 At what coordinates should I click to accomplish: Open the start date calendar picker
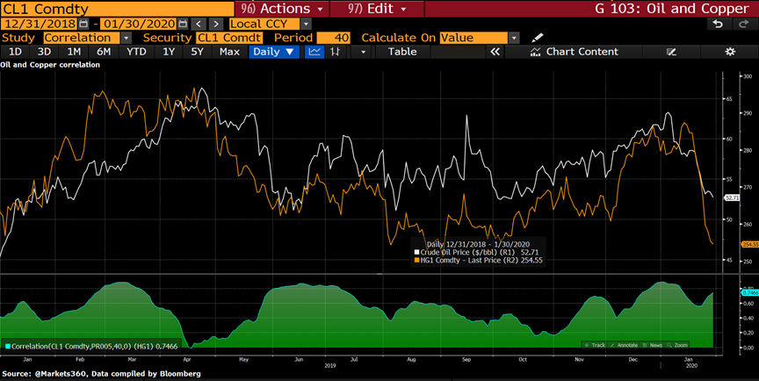click(83, 24)
